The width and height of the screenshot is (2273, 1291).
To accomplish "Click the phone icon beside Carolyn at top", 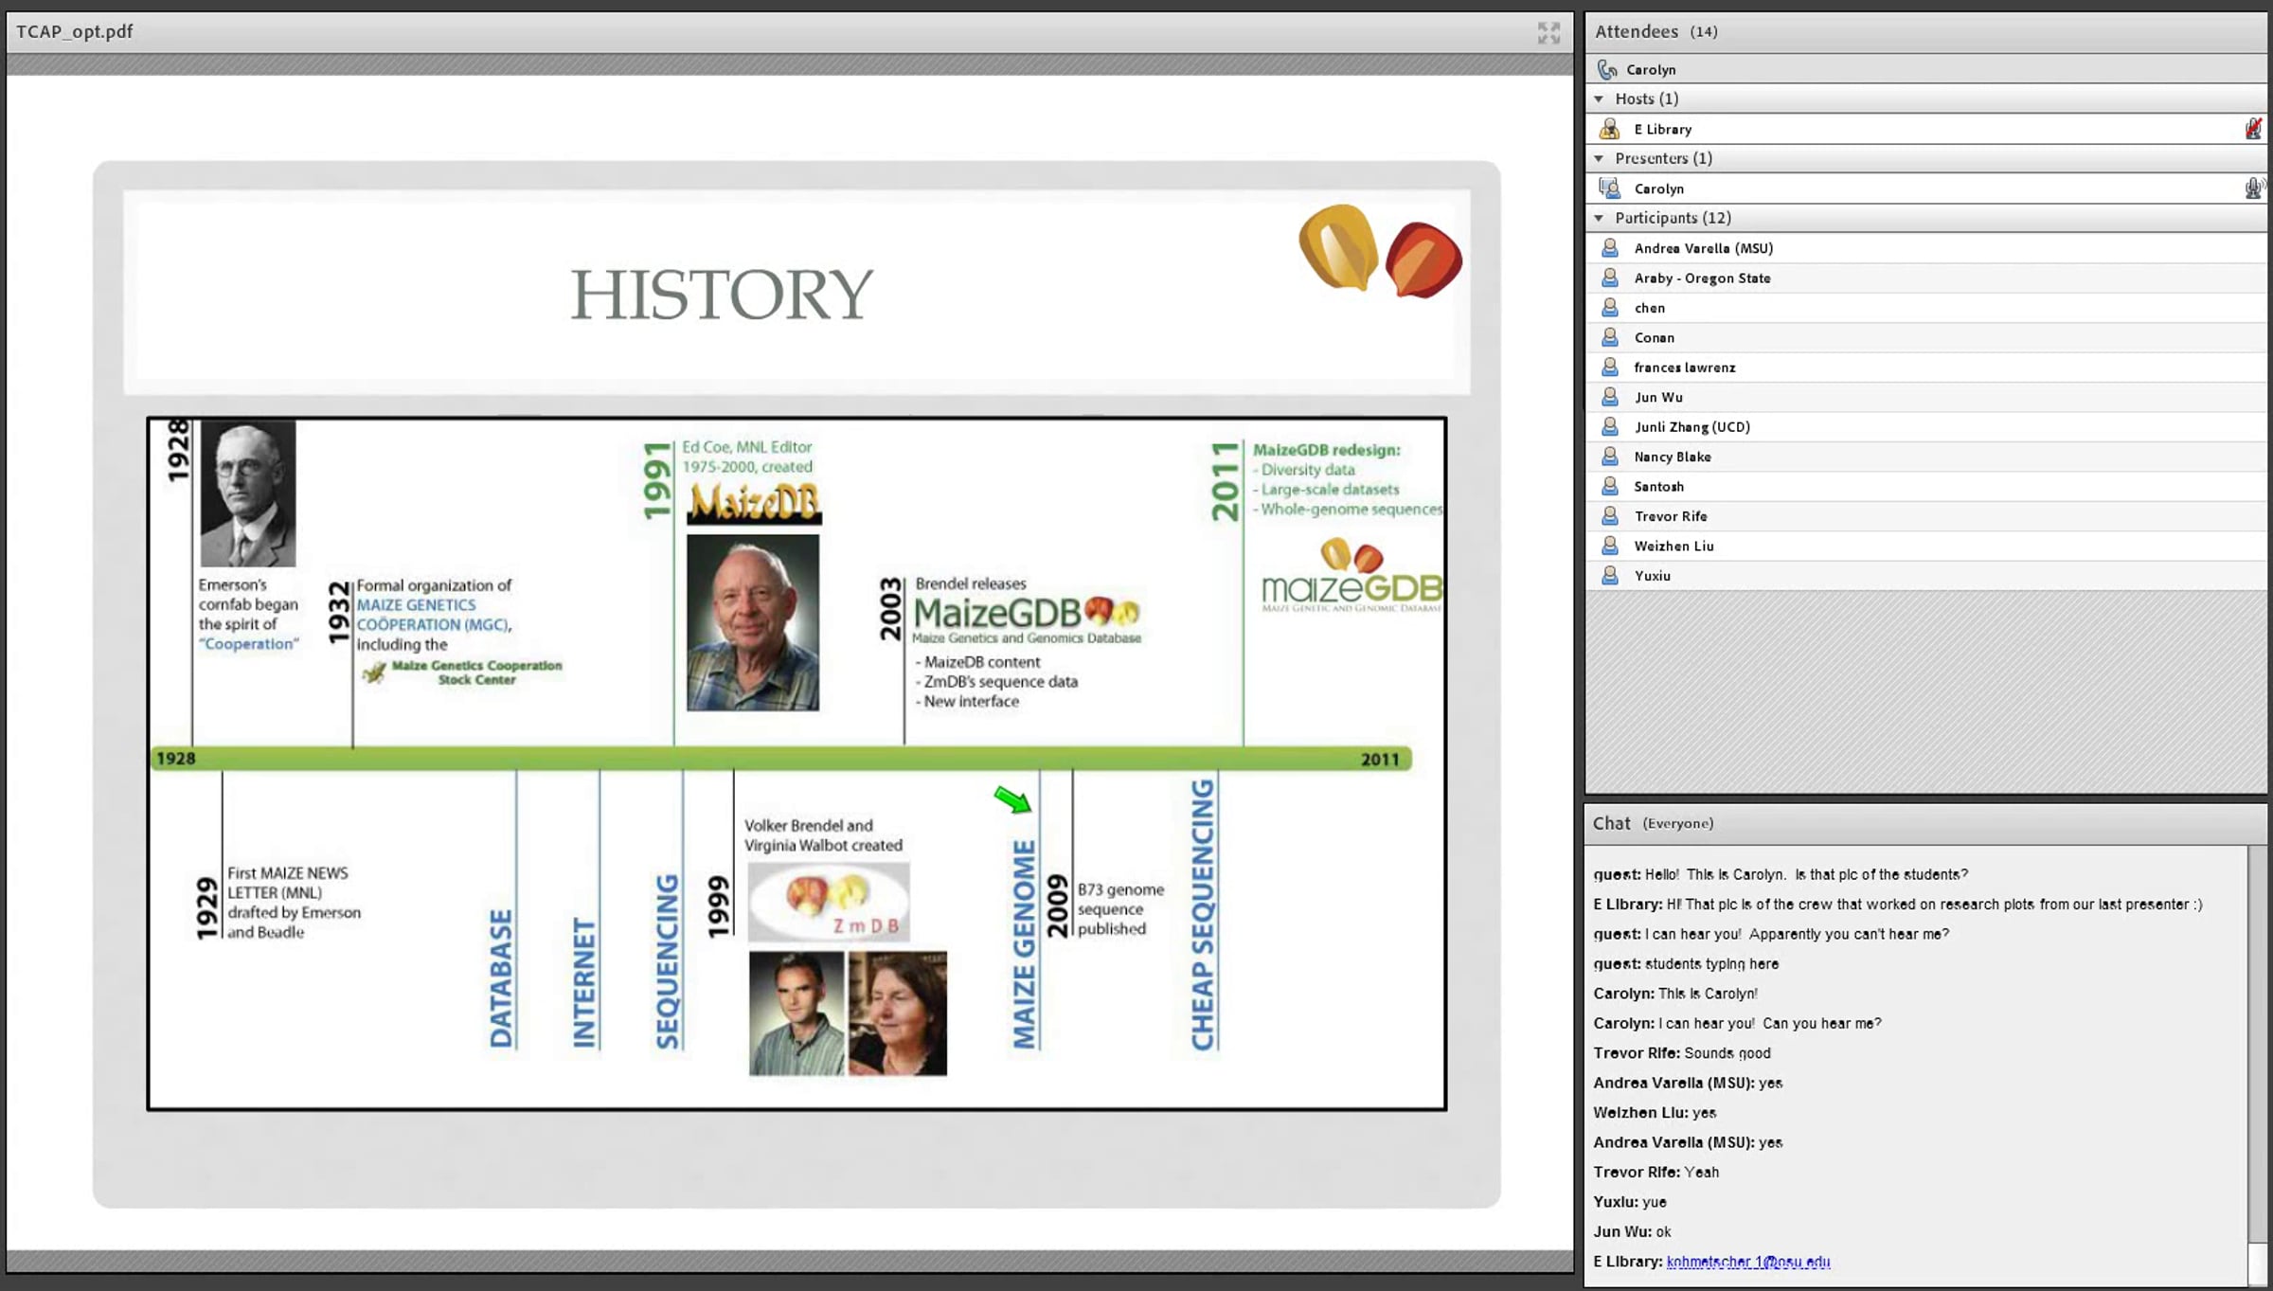I will (x=1607, y=69).
